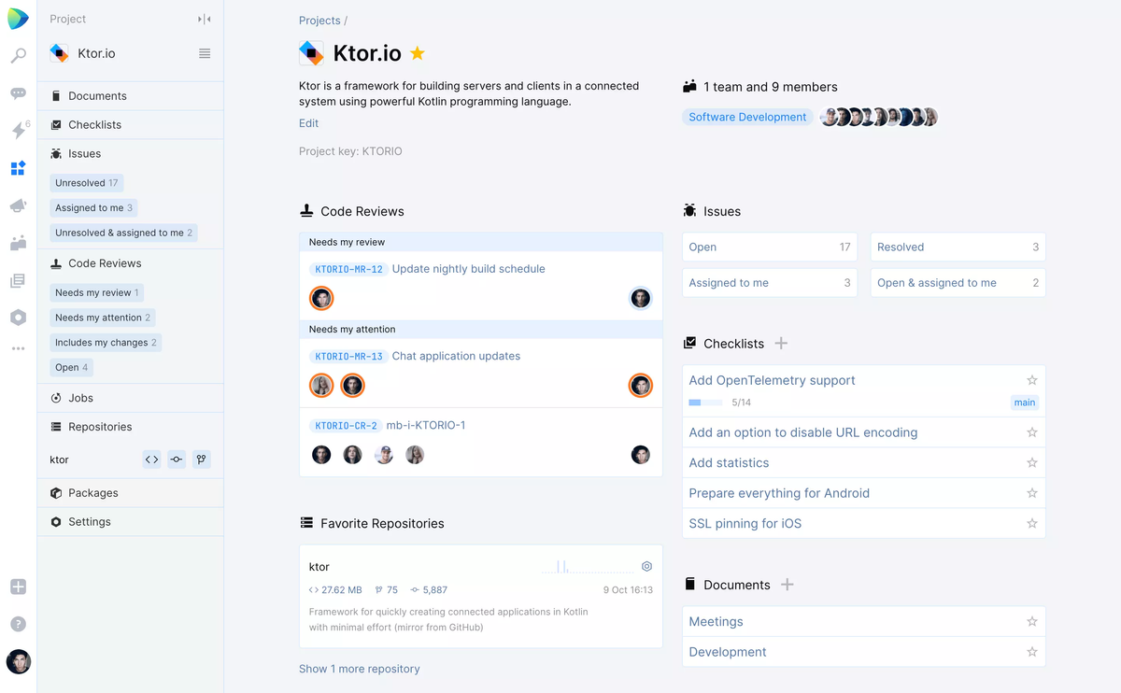Open ktor repository branches icon

point(201,460)
